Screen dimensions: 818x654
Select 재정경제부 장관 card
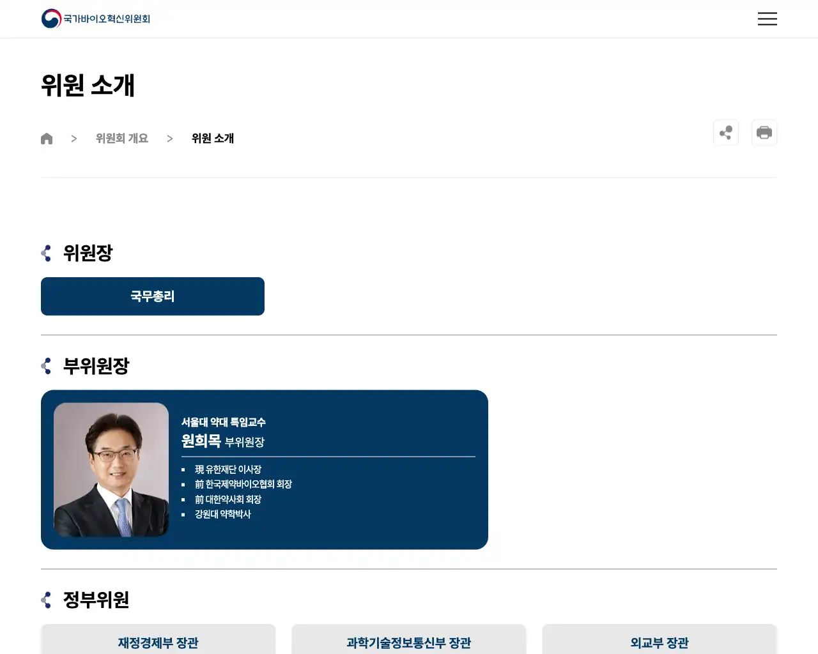click(x=158, y=639)
